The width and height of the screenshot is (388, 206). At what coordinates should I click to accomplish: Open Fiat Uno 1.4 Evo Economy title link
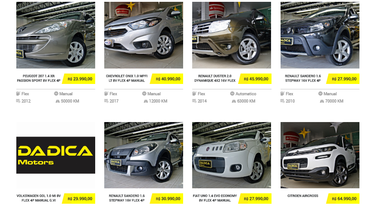tap(215, 198)
